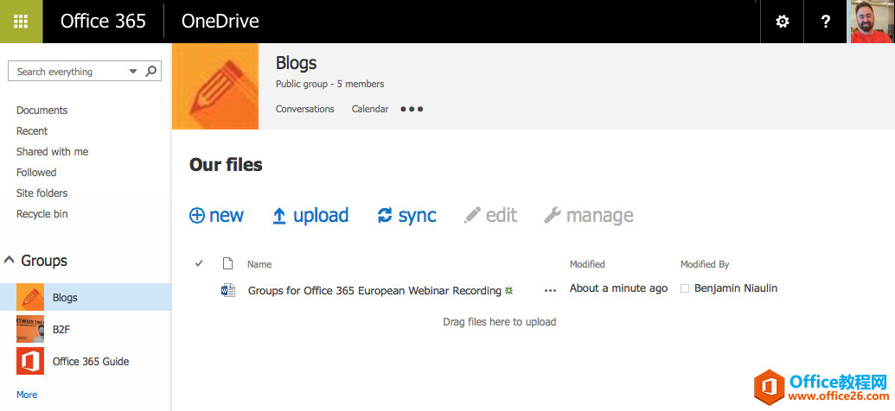Screen dimensions: 895x411
Task: Open Recent in the left navigation
Action: pos(32,130)
